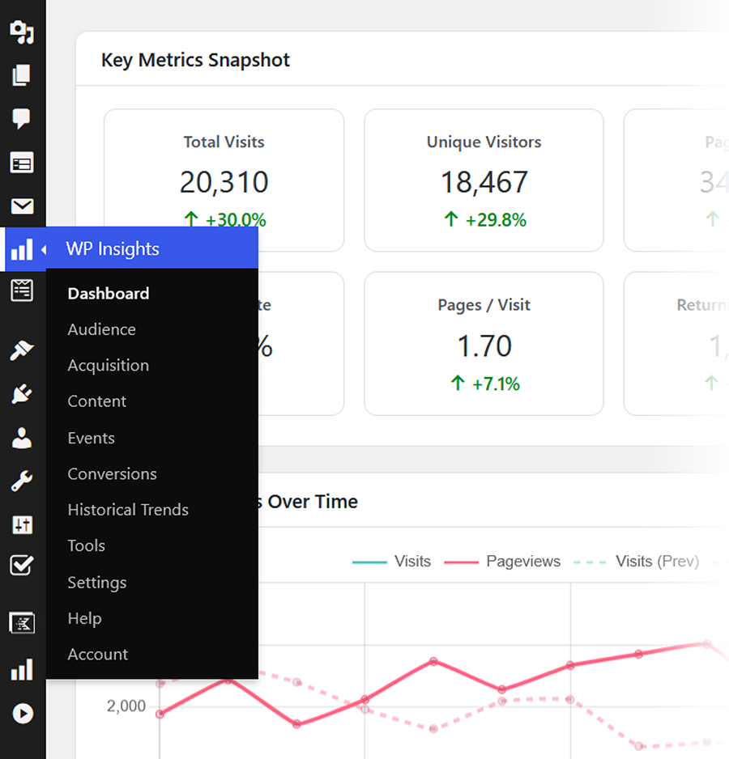Click the 18,467 unique visitors value
729x759 pixels.
point(484,183)
